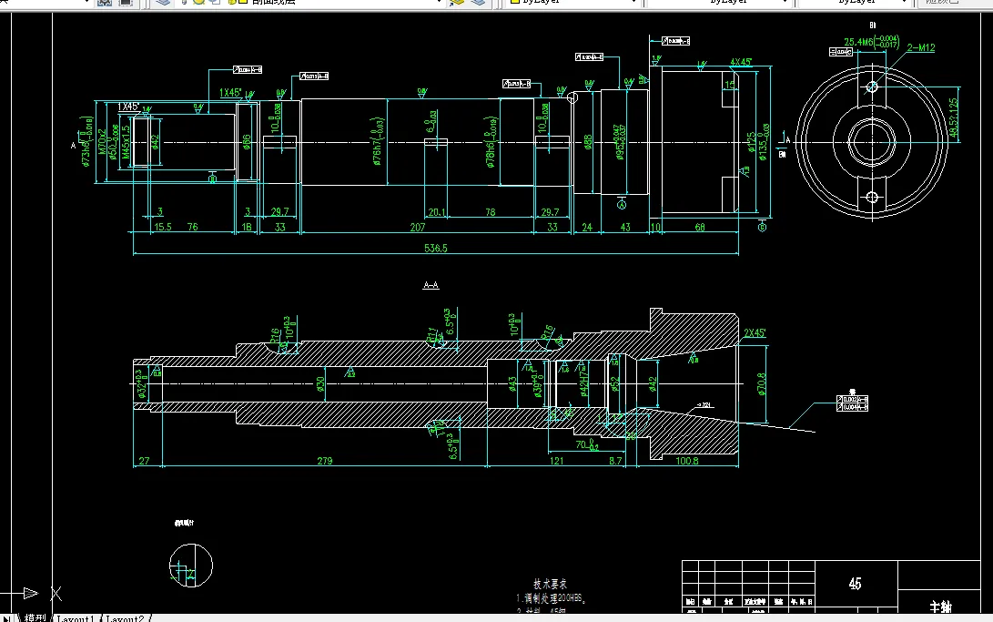Open the Layout1 tab
The image size is (993, 622).
point(76,618)
